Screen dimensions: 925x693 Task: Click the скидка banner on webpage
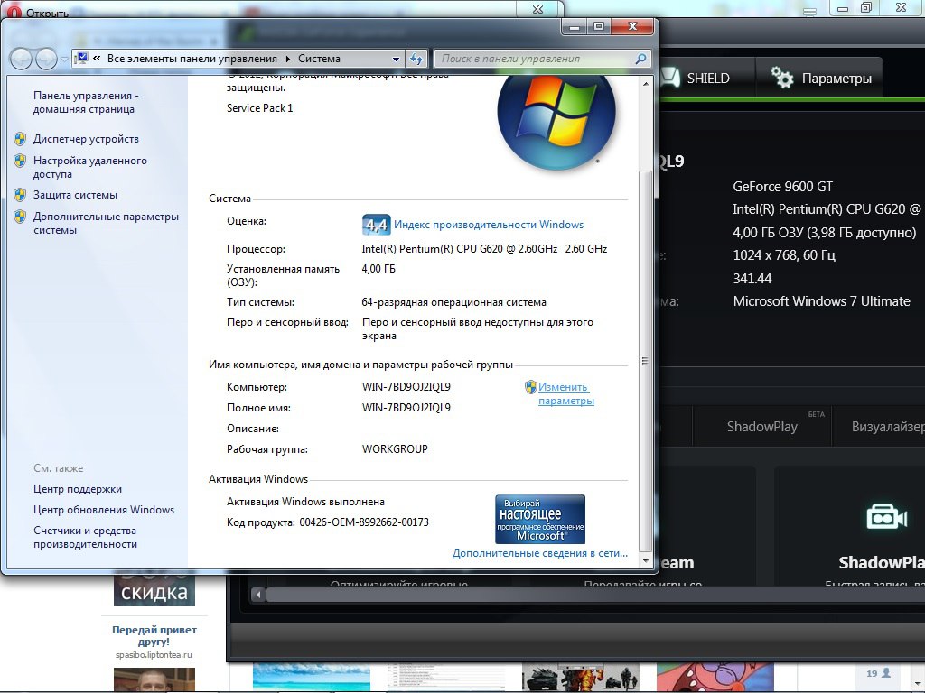click(x=154, y=587)
